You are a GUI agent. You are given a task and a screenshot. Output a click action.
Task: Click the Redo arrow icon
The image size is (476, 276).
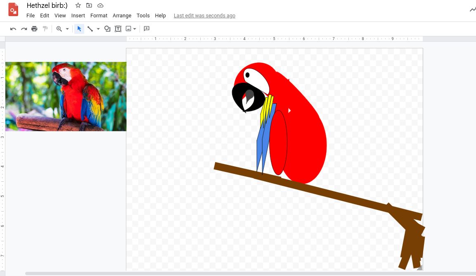[24, 29]
